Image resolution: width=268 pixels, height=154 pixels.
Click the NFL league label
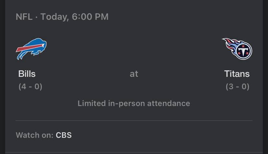pos(24,17)
